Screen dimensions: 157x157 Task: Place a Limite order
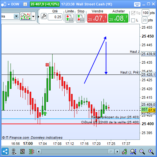pos(69,18)
